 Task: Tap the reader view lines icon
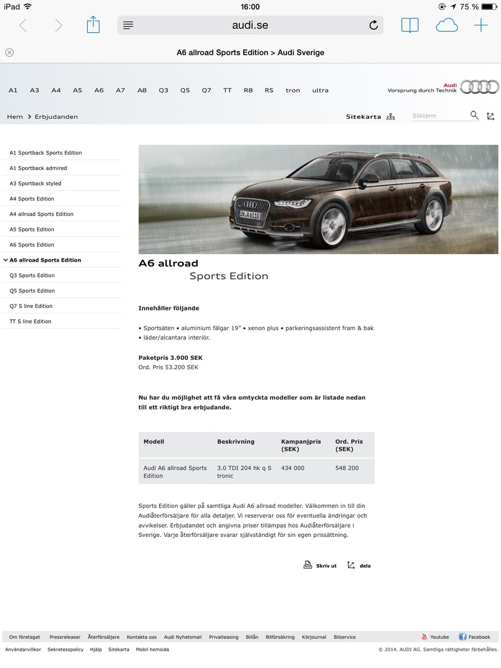(x=128, y=25)
